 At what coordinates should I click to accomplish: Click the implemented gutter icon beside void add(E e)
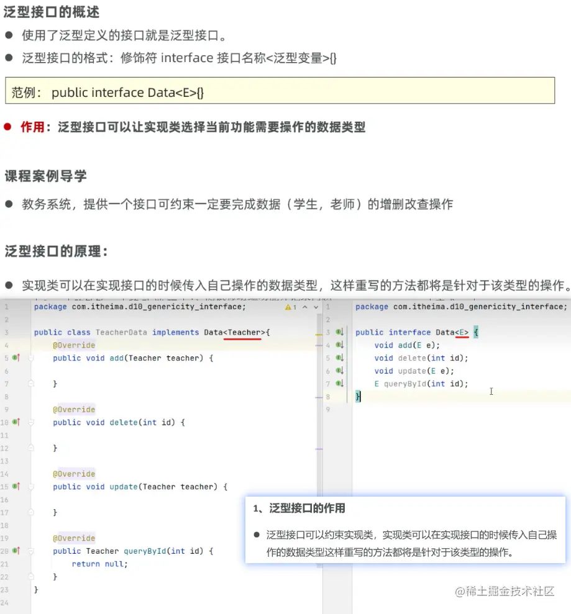coord(340,345)
